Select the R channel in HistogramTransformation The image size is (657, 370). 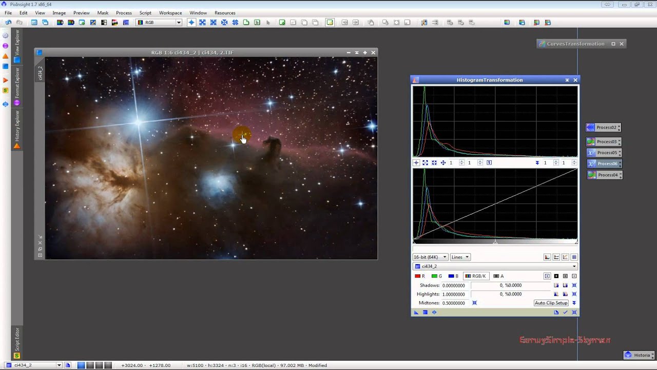pyautogui.click(x=420, y=276)
